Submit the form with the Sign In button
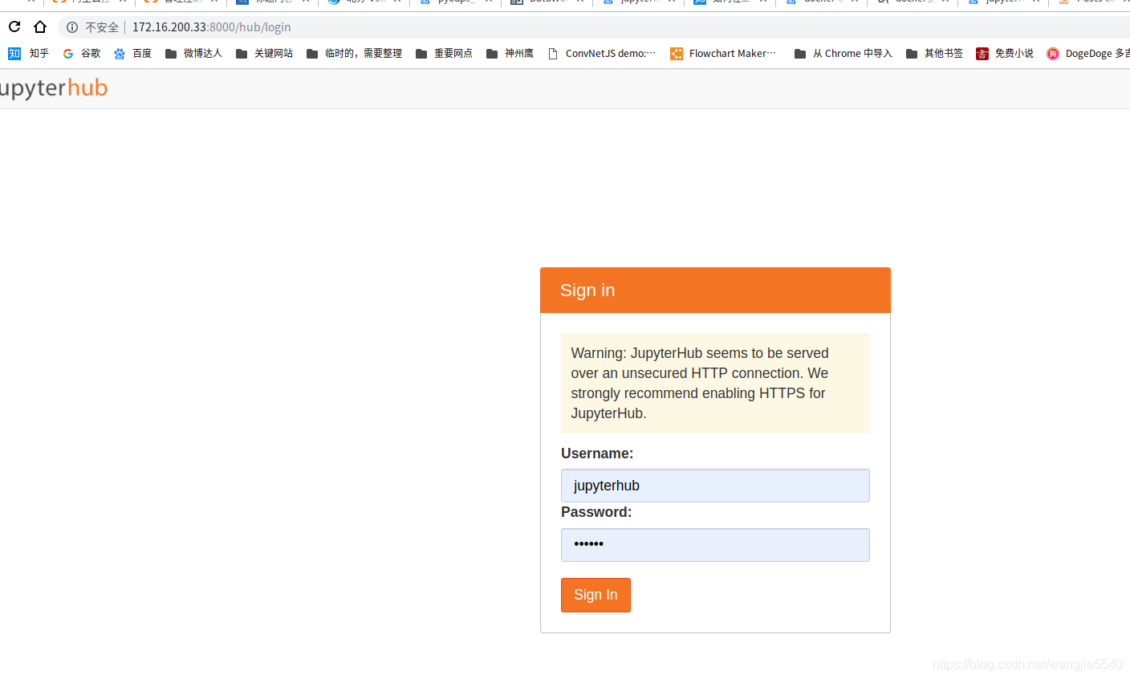1130x679 pixels. coord(595,595)
